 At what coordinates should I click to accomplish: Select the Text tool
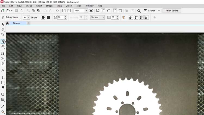[x=3, y=71]
